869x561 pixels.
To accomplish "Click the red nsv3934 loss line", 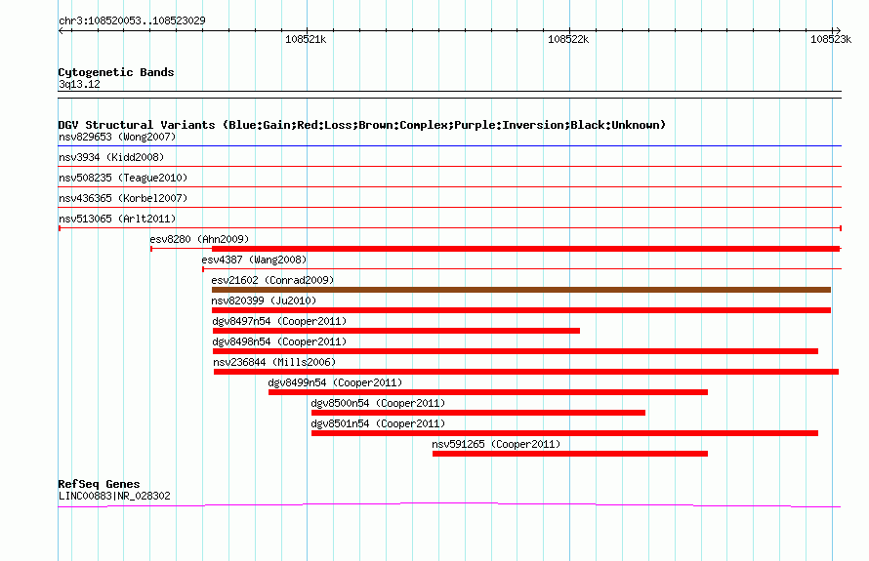I will [x=450, y=166].
